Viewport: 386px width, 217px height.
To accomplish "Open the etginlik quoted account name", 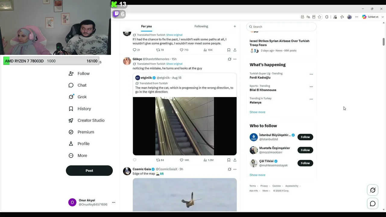I will [146, 78].
